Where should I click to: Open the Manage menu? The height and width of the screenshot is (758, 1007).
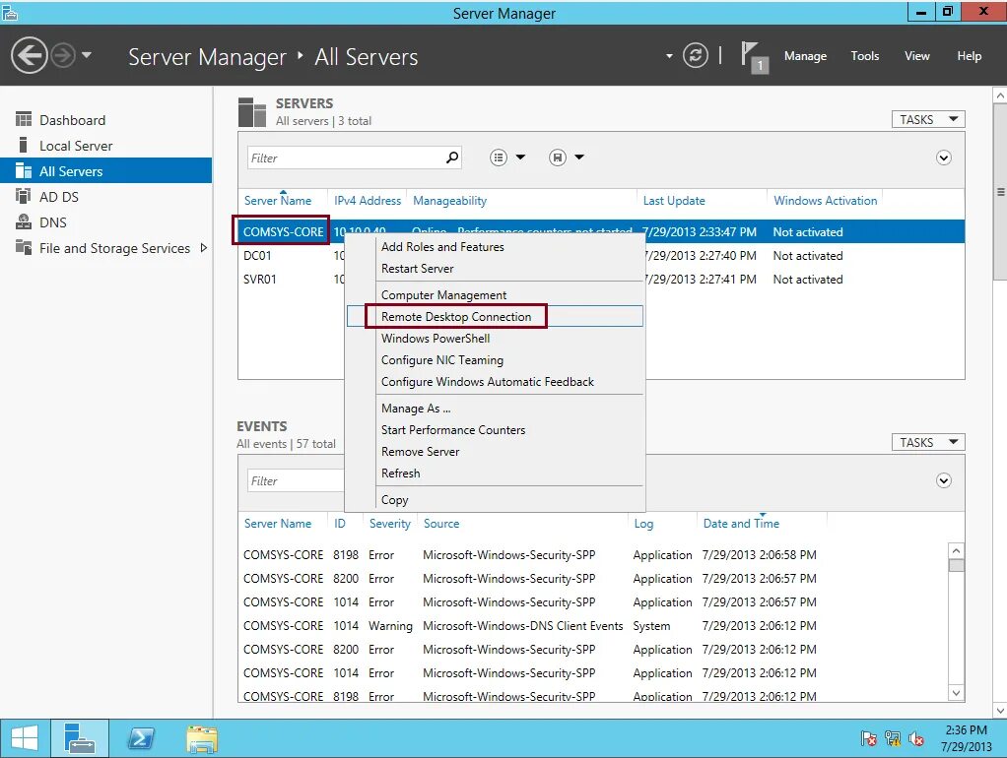click(x=805, y=56)
